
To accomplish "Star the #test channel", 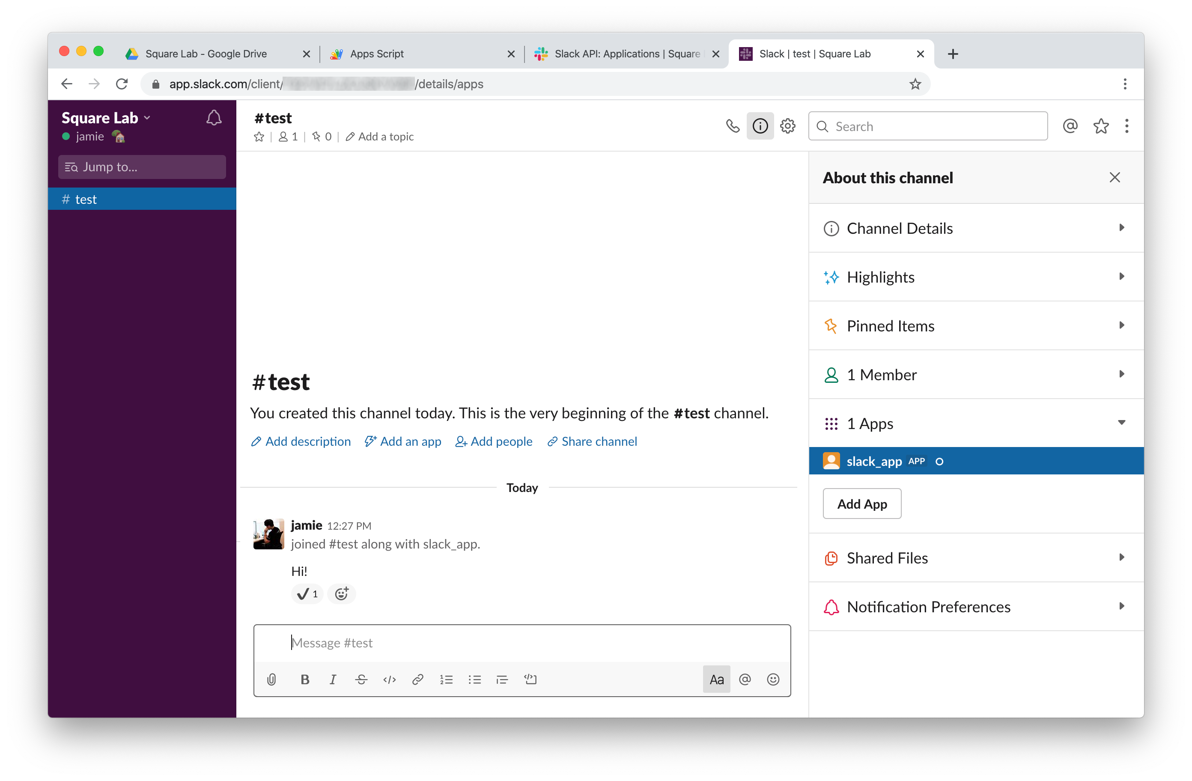I will (259, 136).
